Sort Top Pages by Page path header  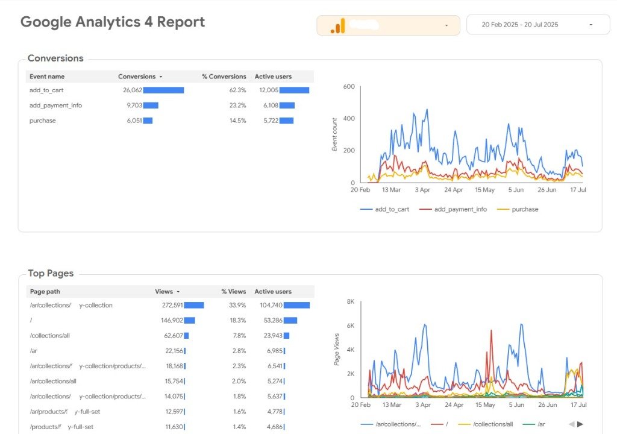[x=45, y=292]
